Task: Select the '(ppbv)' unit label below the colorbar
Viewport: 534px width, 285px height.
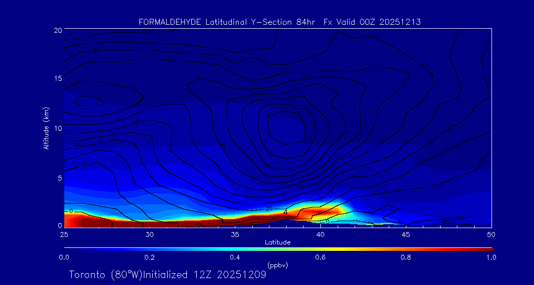Action: [277, 265]
